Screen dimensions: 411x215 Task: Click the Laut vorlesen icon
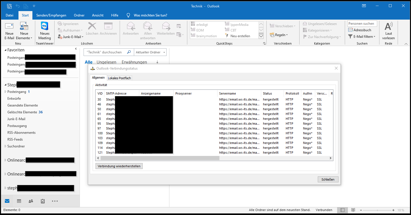coord(388,31)
